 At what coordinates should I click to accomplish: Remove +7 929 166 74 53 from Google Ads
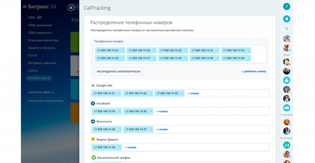182,93
